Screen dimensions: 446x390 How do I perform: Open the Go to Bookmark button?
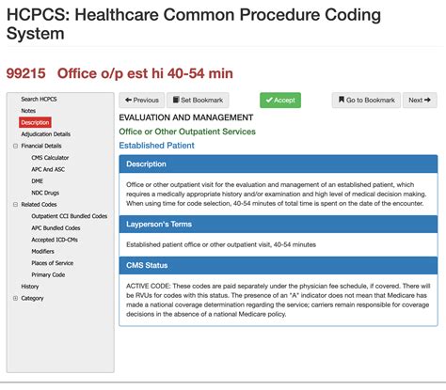366,101
